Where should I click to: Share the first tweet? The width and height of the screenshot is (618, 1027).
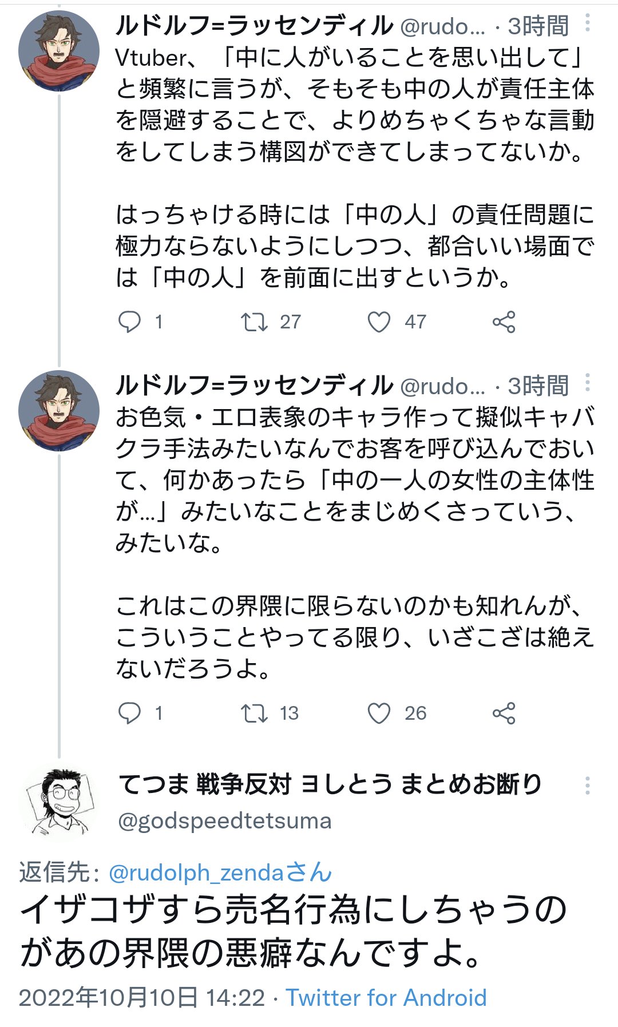[504, 322]
